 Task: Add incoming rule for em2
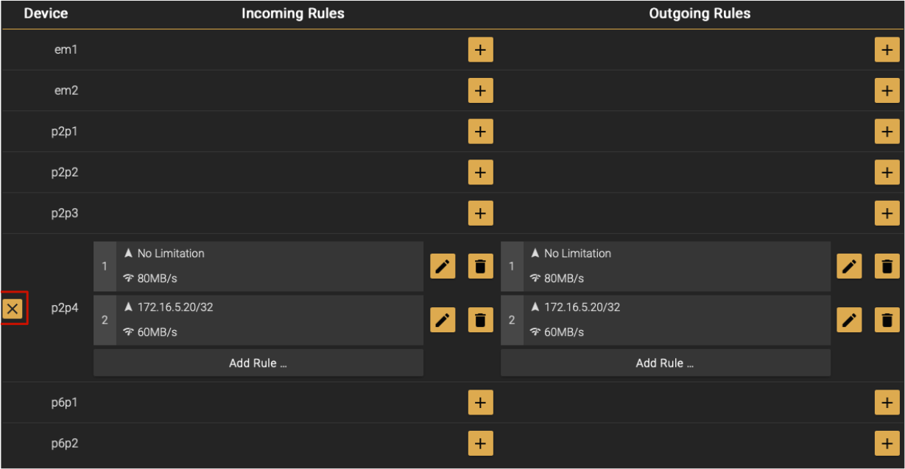(x=480, y=90)
